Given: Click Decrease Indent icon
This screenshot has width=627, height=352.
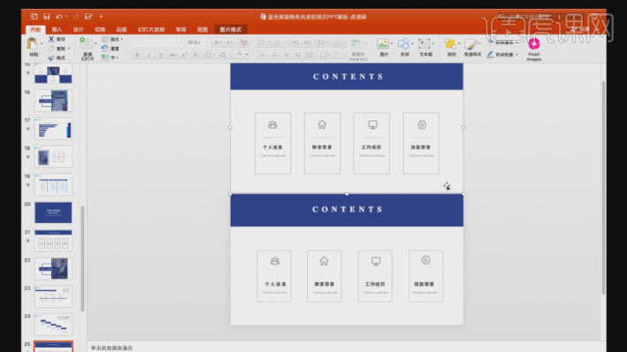Looking at the screenshot, I should [295, 42].
